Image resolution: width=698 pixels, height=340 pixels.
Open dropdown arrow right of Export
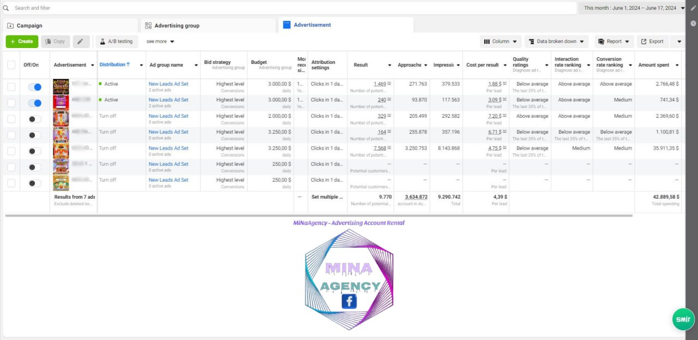point(679,41)
